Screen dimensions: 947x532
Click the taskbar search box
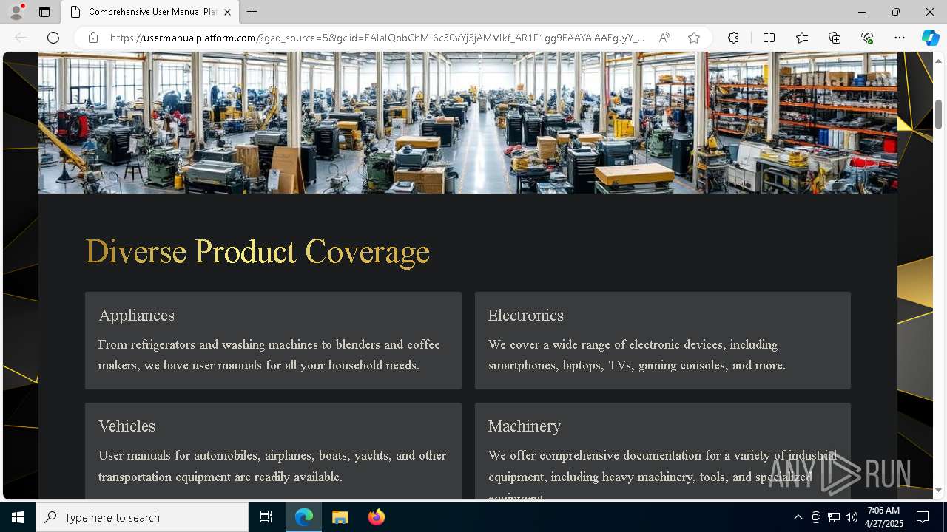(x=142, y=517)
